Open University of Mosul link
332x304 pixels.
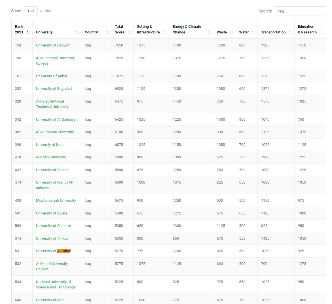52,300
